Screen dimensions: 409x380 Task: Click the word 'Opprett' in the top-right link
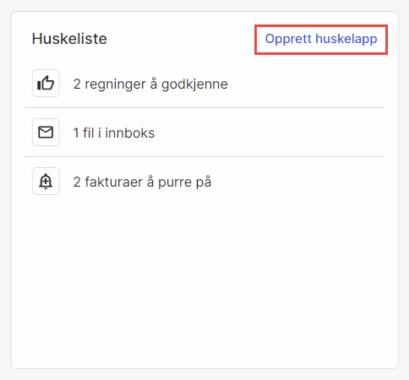pos(288,39)
